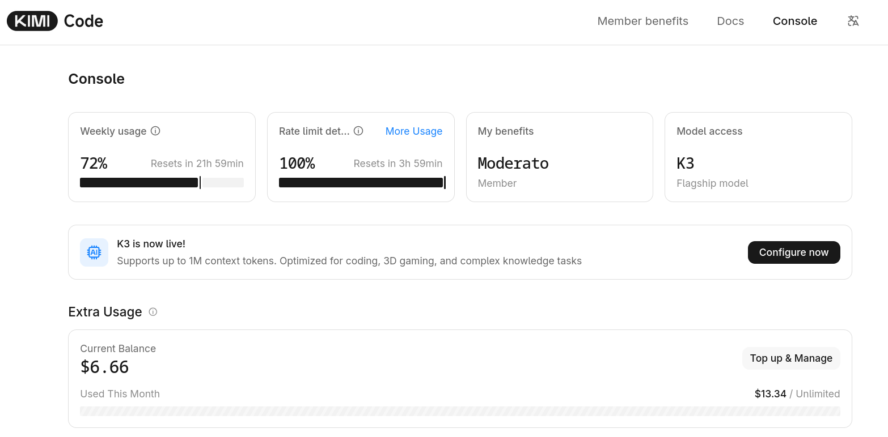Screen dimensions: 888x437
Task: Click the blue AI chip icon
Action: (94, 252)
